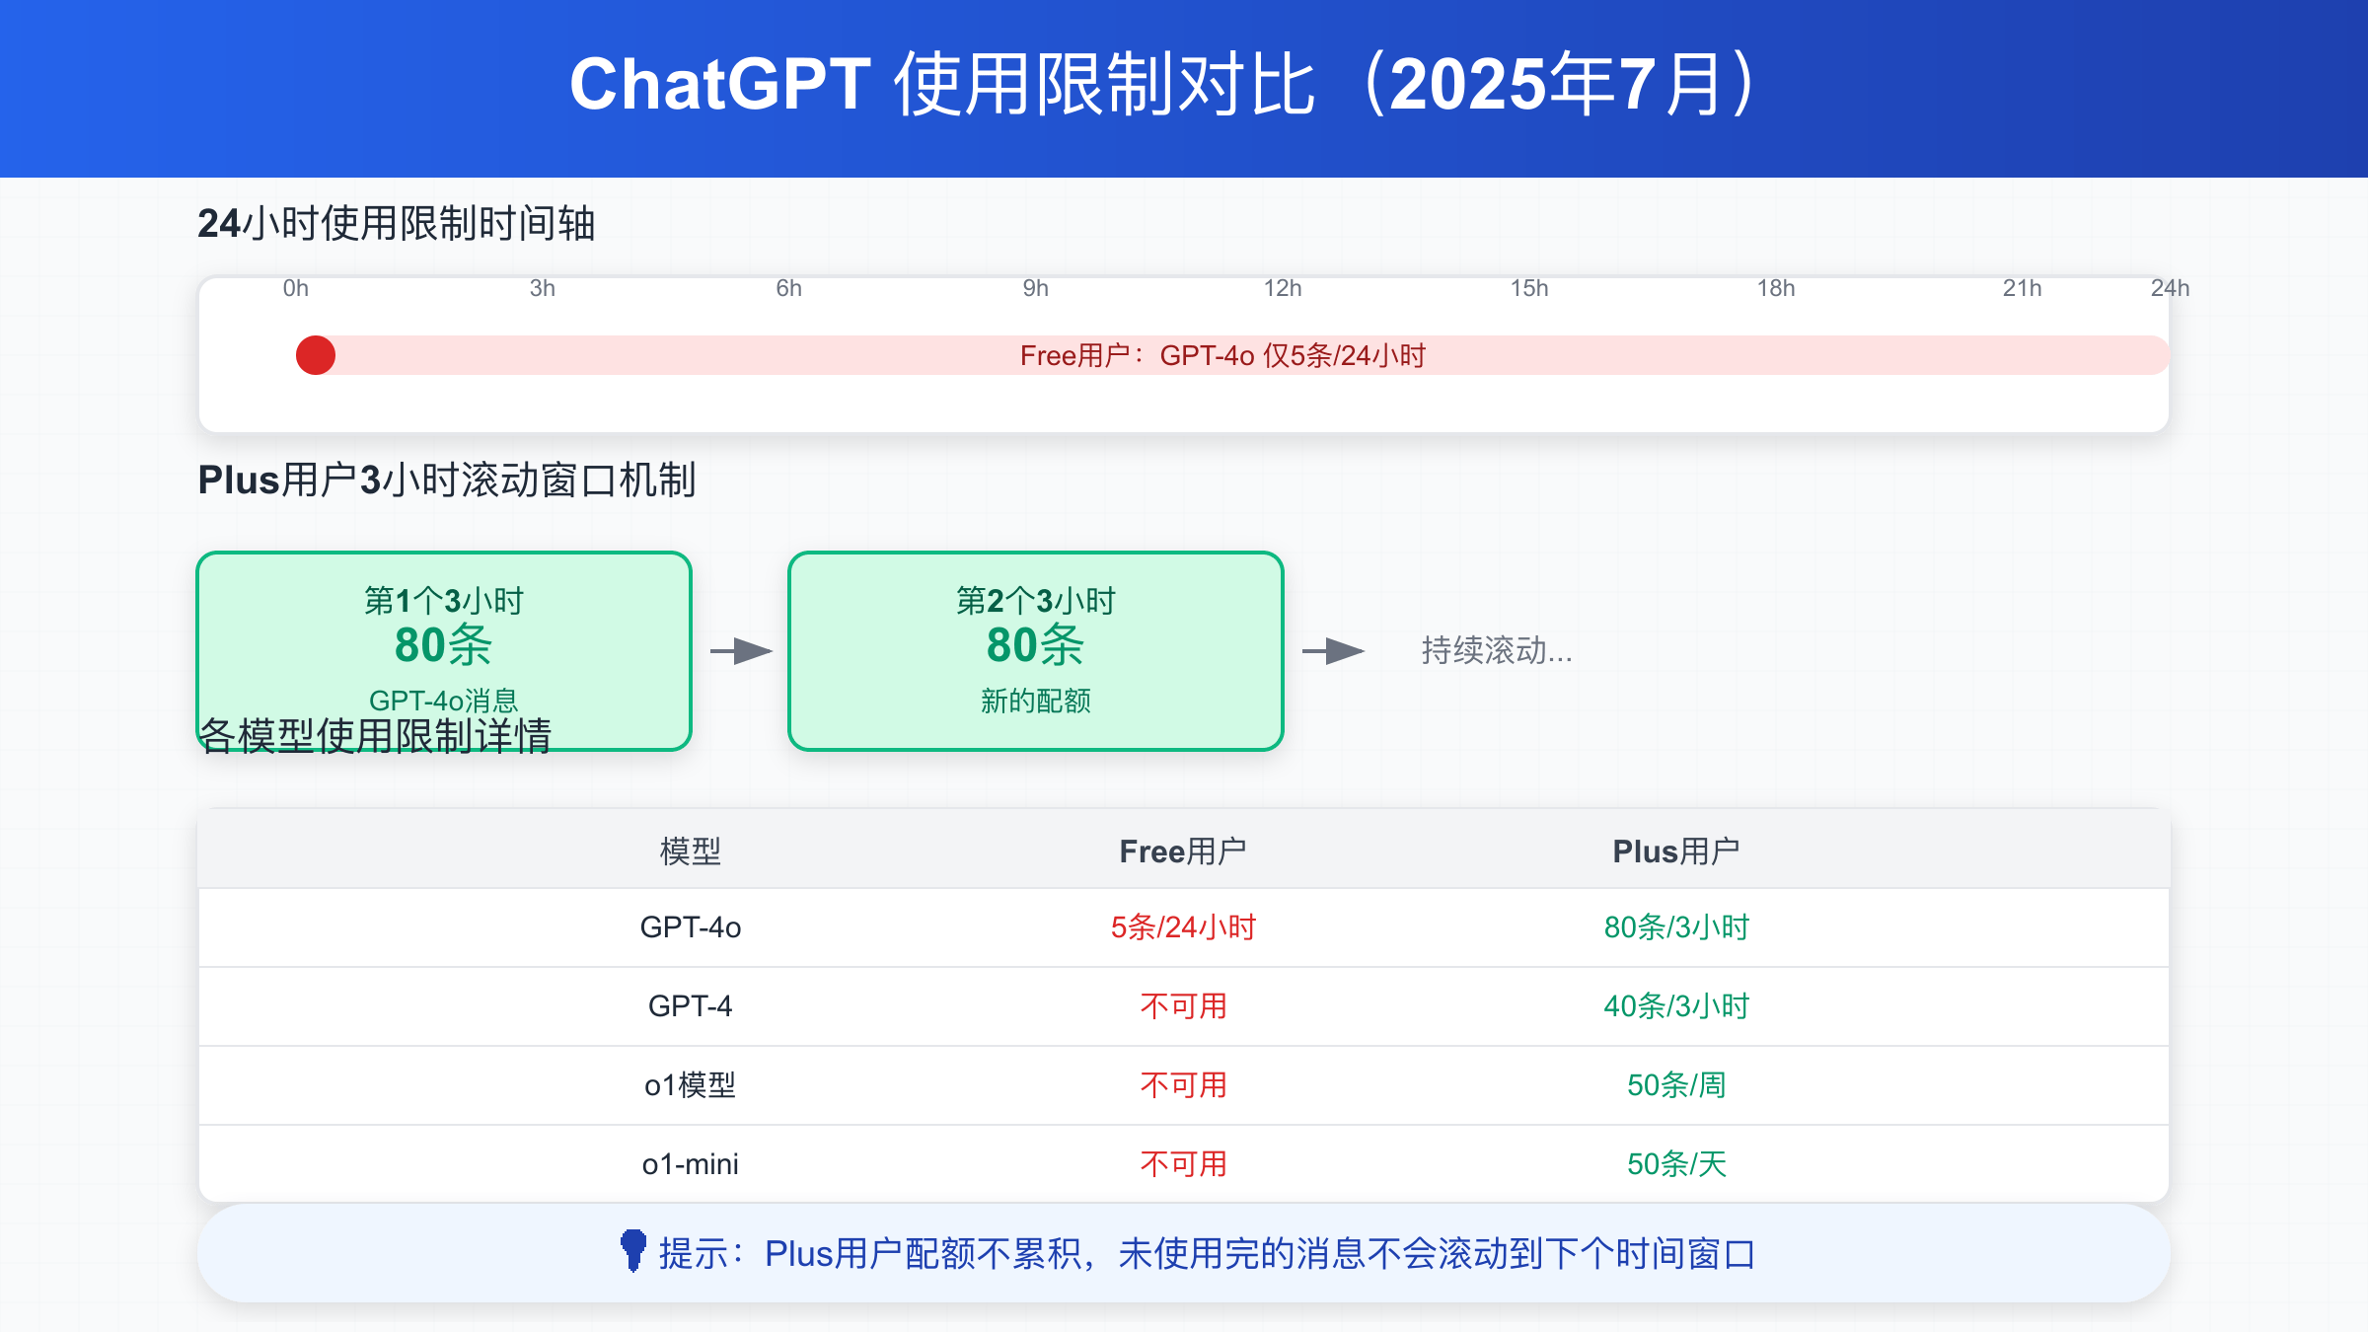Screen dimensions: 2368x1332
Task: Click the 'o1-mini' cell
Action: click(x=691, y=1164)
